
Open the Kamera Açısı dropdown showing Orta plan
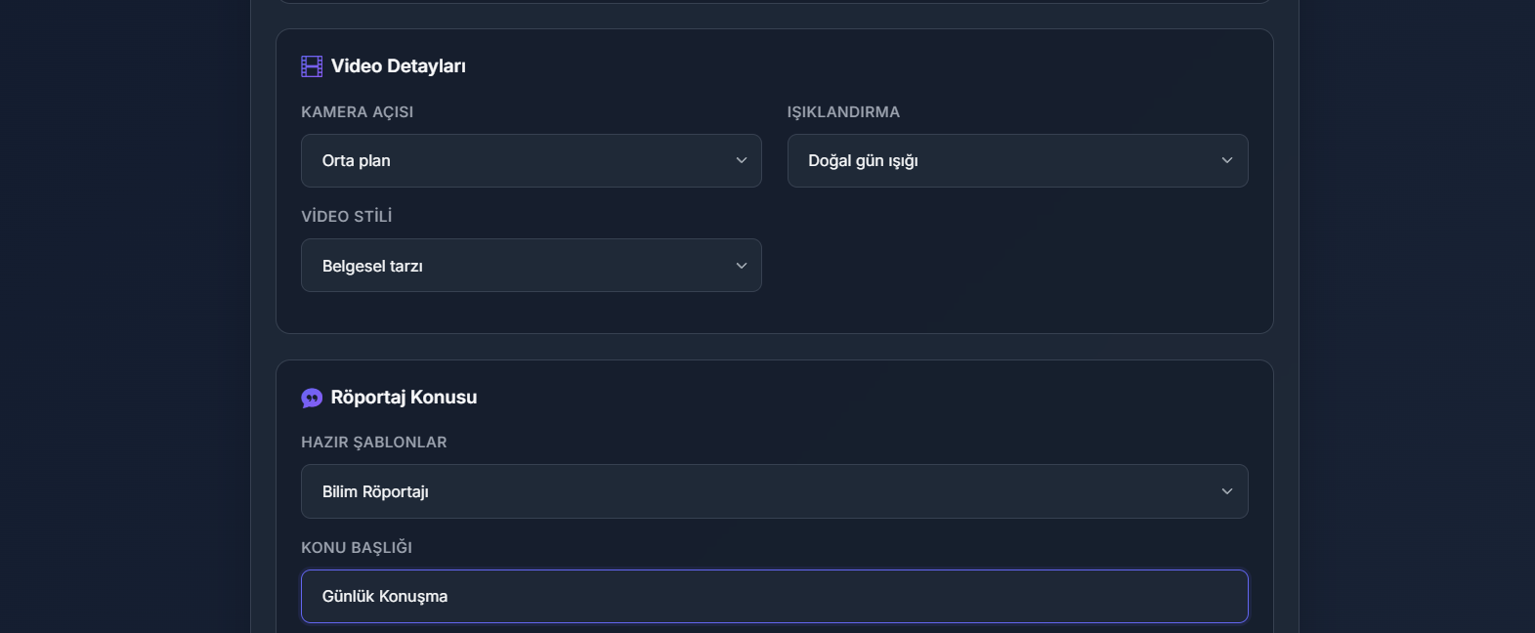point(532,160)
